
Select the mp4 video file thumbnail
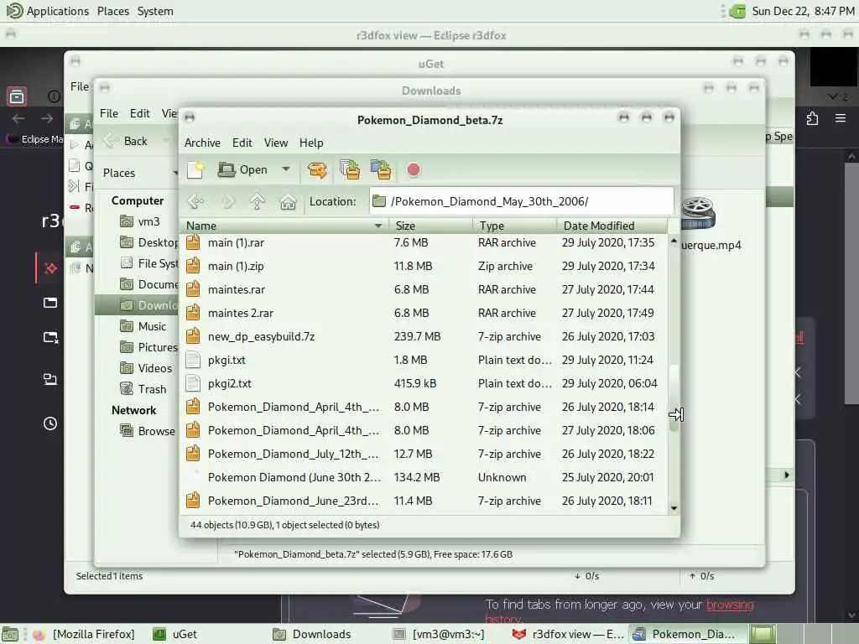698,213
